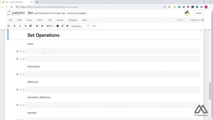Click the Last Checkpoint status text

point(50,13)
